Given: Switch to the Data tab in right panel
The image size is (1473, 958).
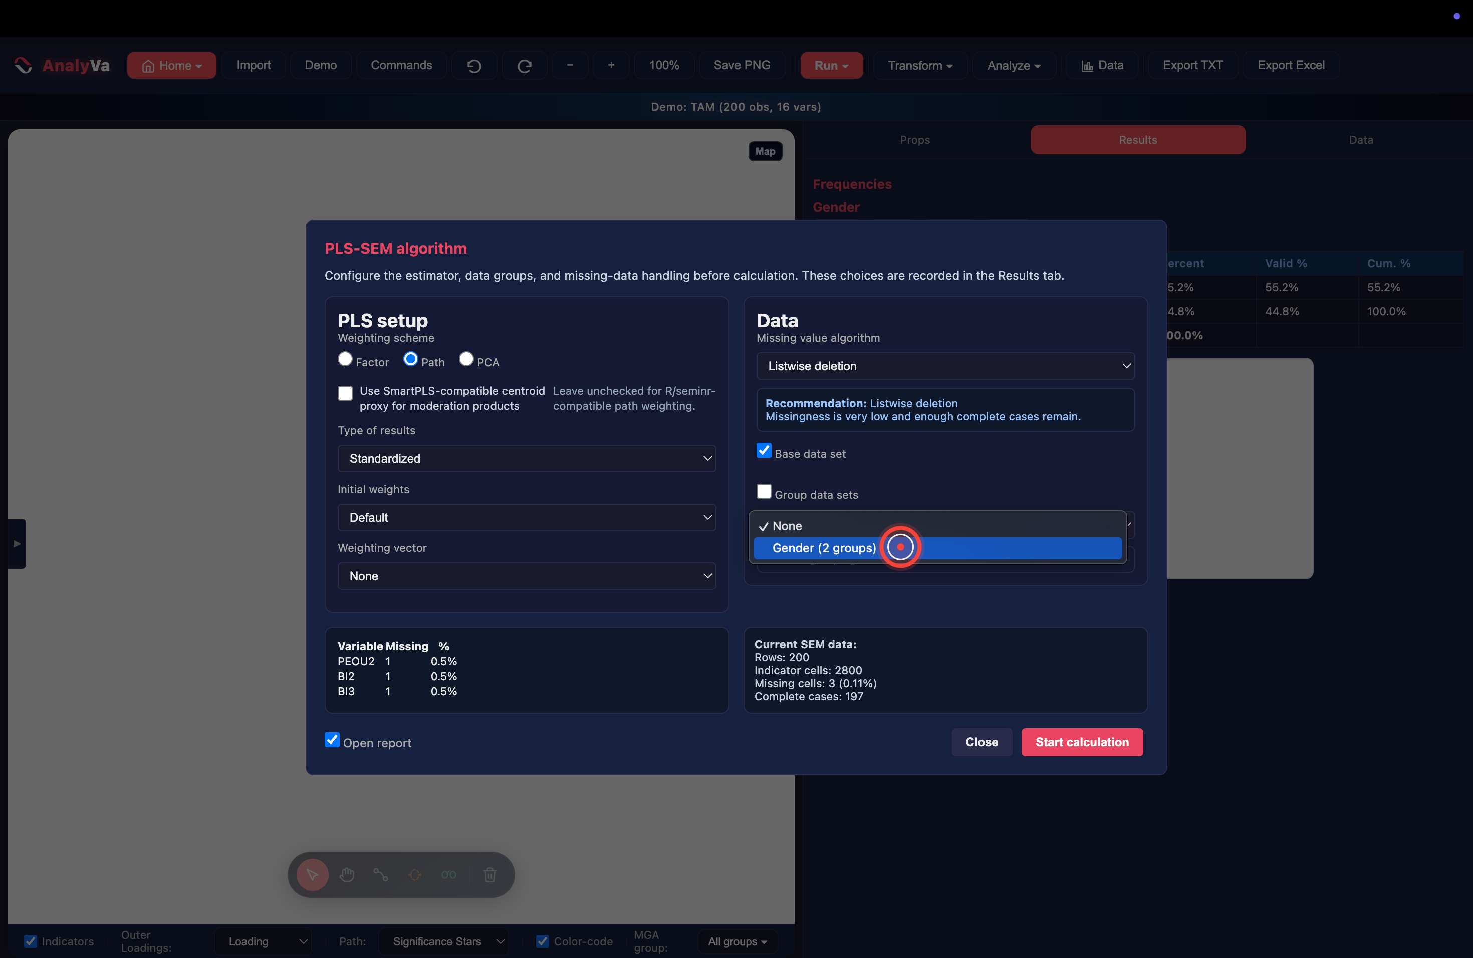Looking at the screenshot, I should (1360, 140).
